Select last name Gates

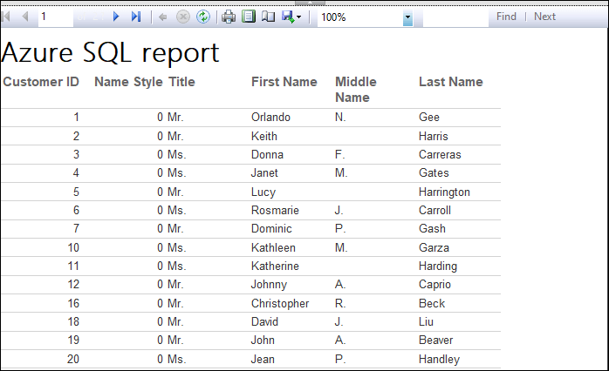pyautogui.click(x=434, y=172)
